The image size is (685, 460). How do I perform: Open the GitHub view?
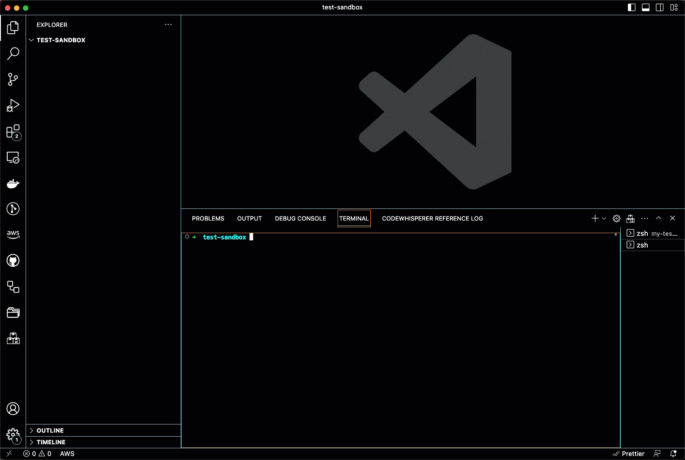click(x=13, y=261)
